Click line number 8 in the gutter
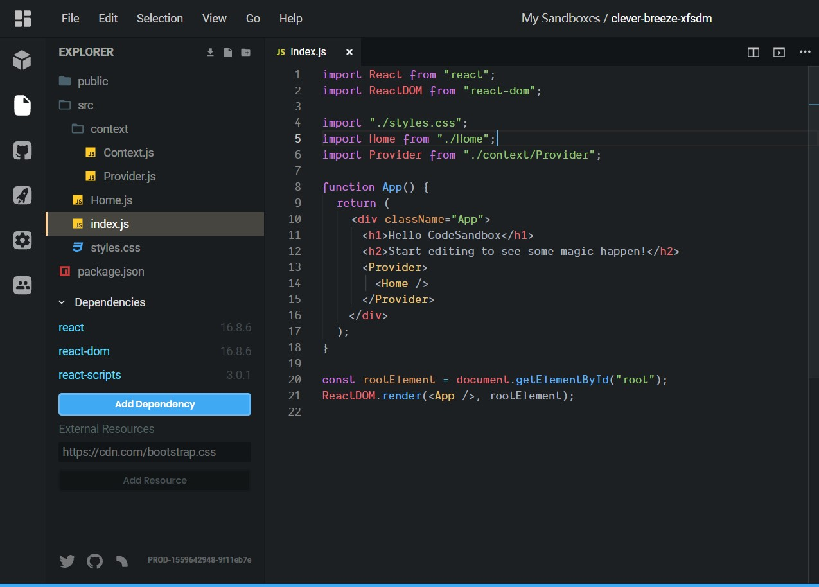819x587 pixels. coord(297,187)
